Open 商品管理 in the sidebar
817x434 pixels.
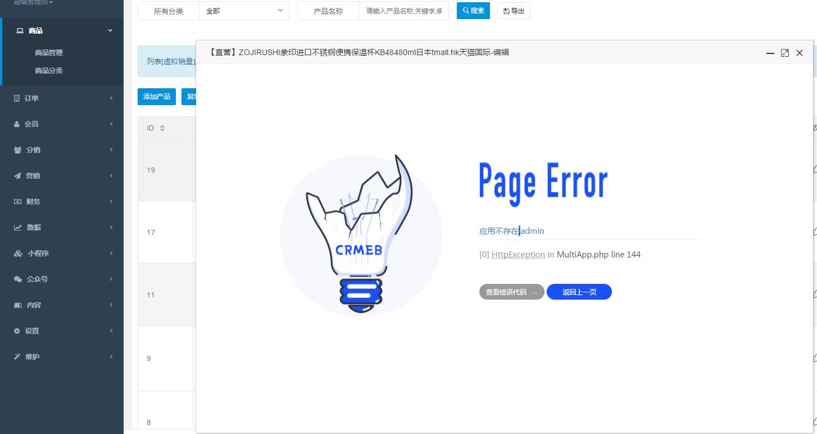(x=49, y=53)
